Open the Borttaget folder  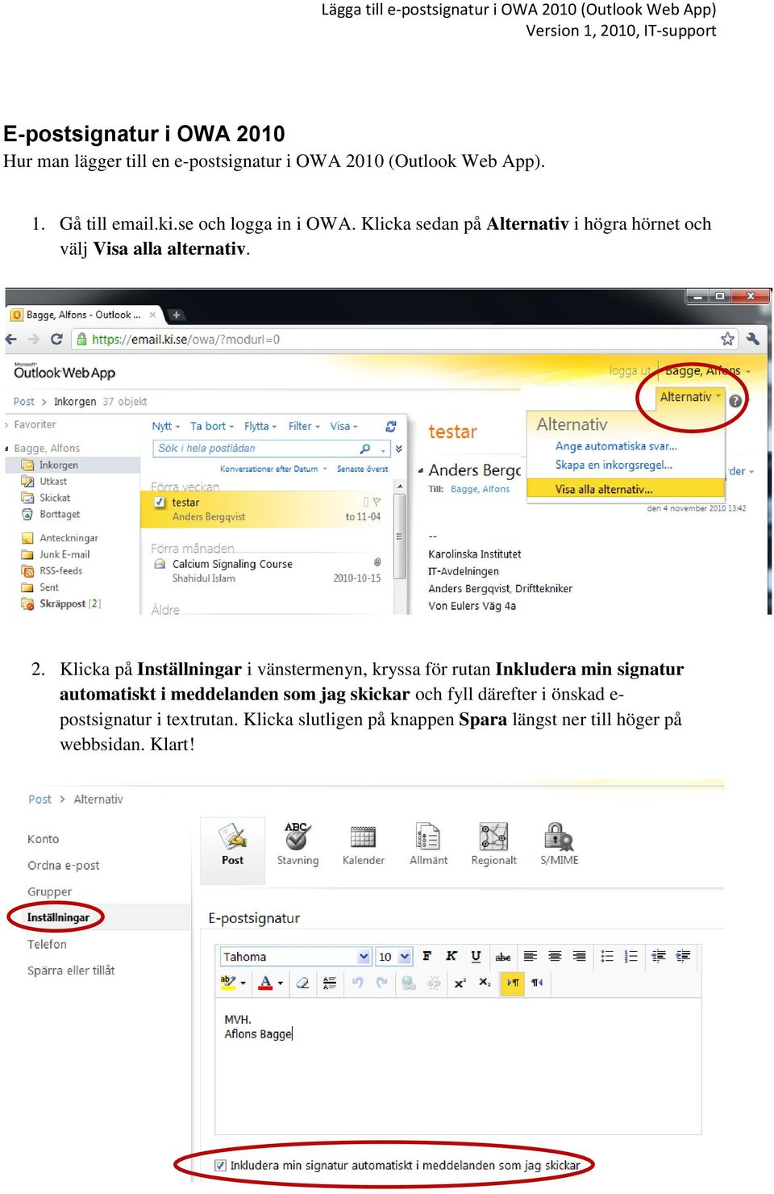click(60, 514)
